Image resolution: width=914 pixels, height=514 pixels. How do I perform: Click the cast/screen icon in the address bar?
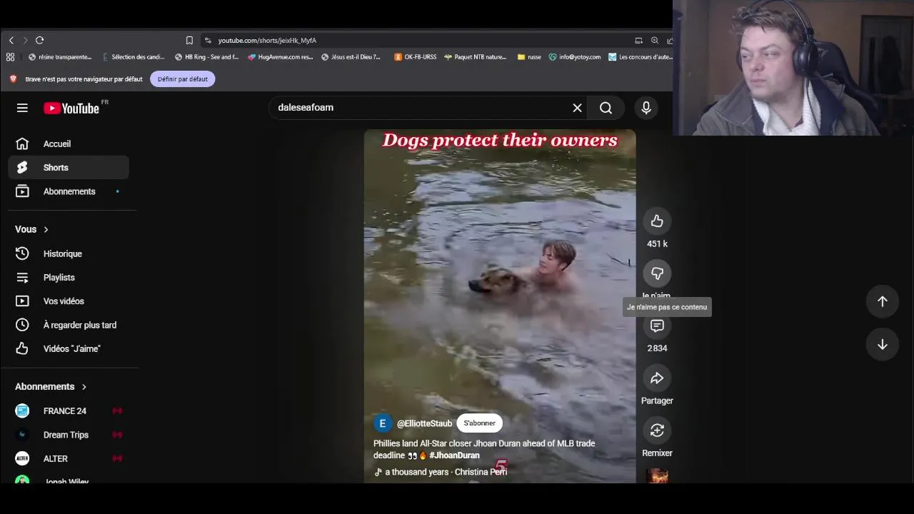638,41
